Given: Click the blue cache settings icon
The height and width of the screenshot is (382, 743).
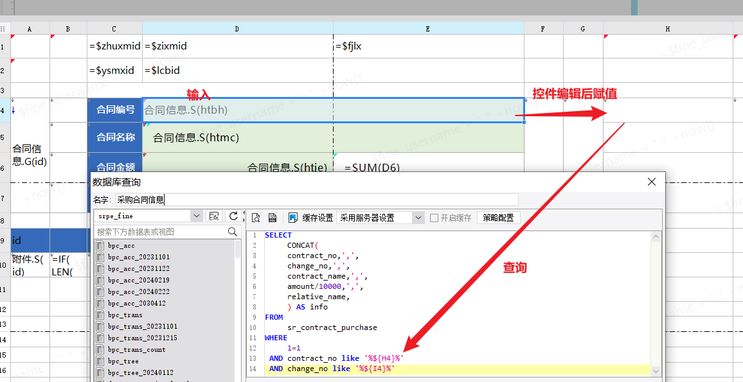Looking at the screenshot, I should 293,218.
